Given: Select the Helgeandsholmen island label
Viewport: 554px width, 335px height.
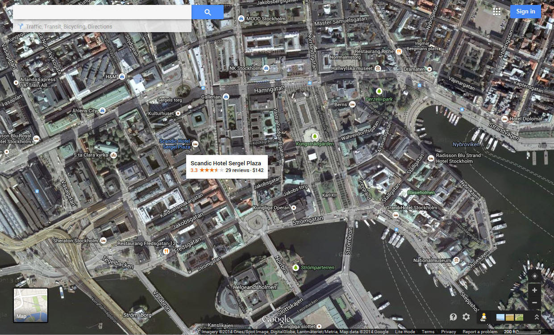Looking at the screenshot, I should pos(254,287).
